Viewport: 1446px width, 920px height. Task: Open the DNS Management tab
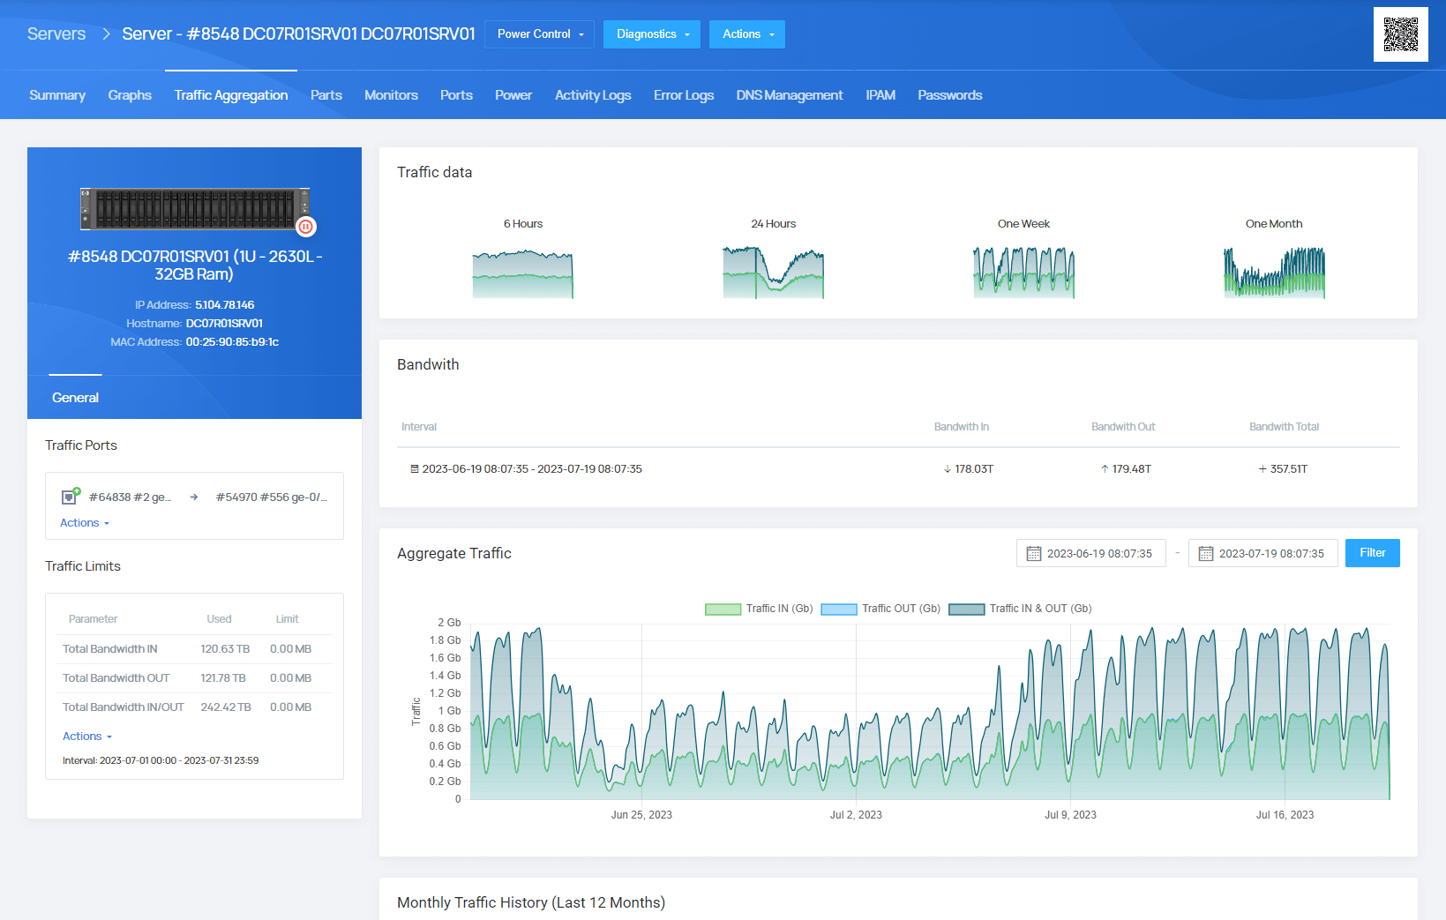[790, 95]
